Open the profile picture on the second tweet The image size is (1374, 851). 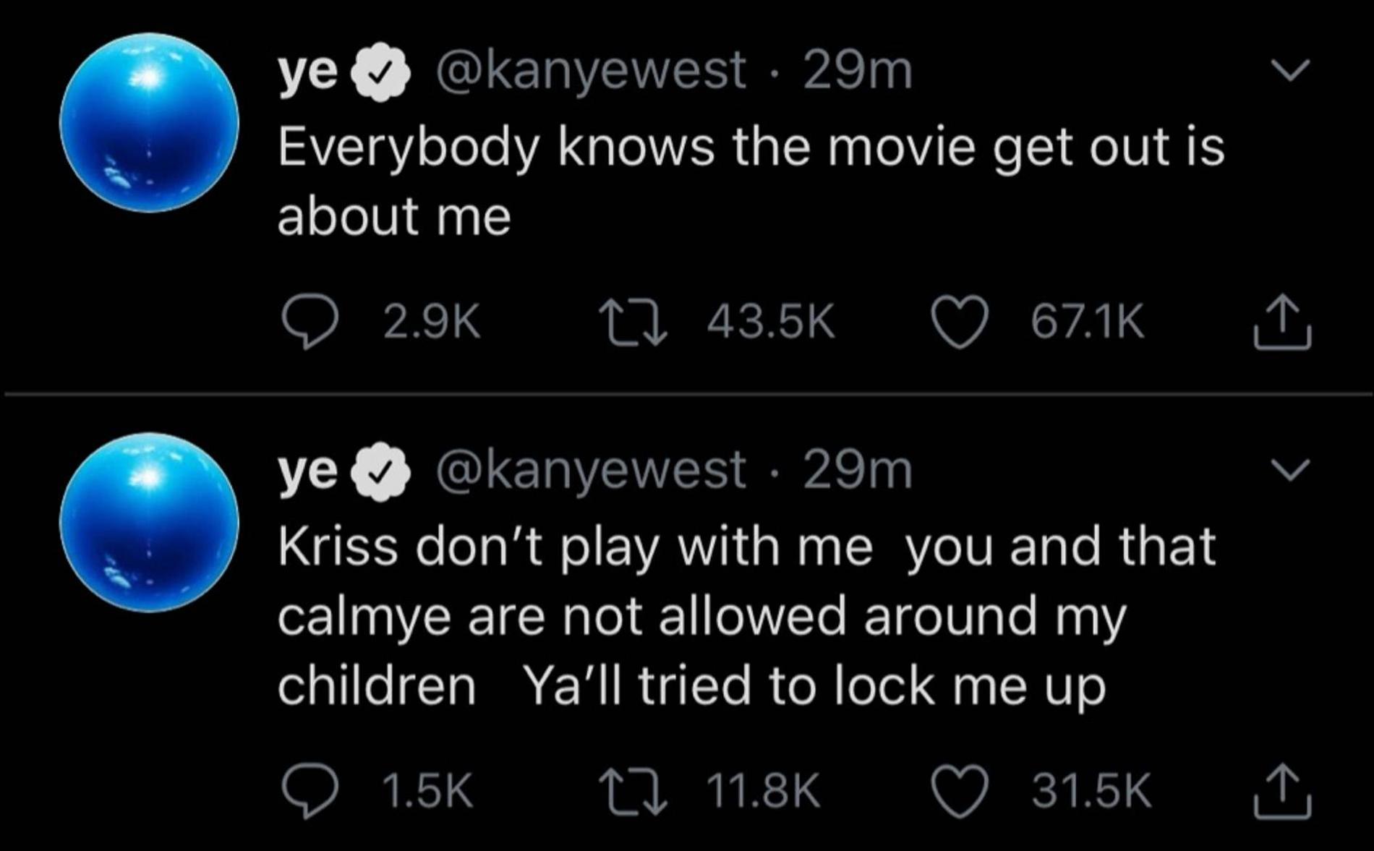pos(149,522)
